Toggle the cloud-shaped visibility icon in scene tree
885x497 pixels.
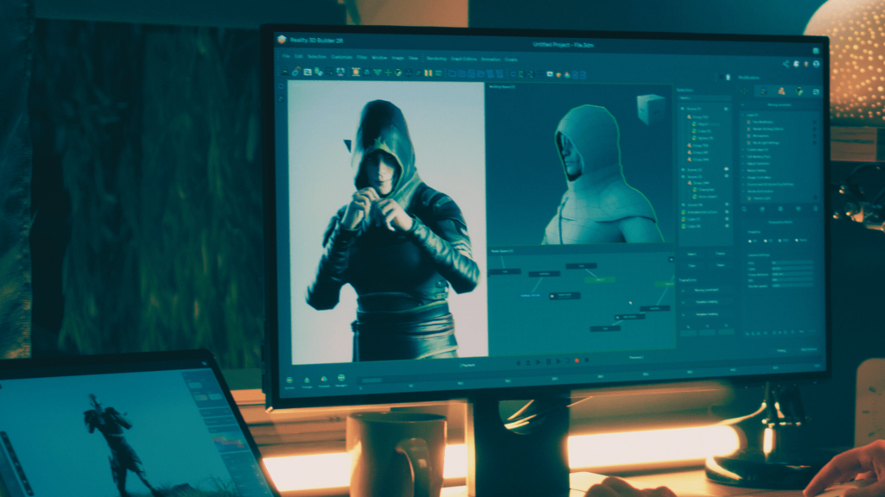[x=726, y=169]
